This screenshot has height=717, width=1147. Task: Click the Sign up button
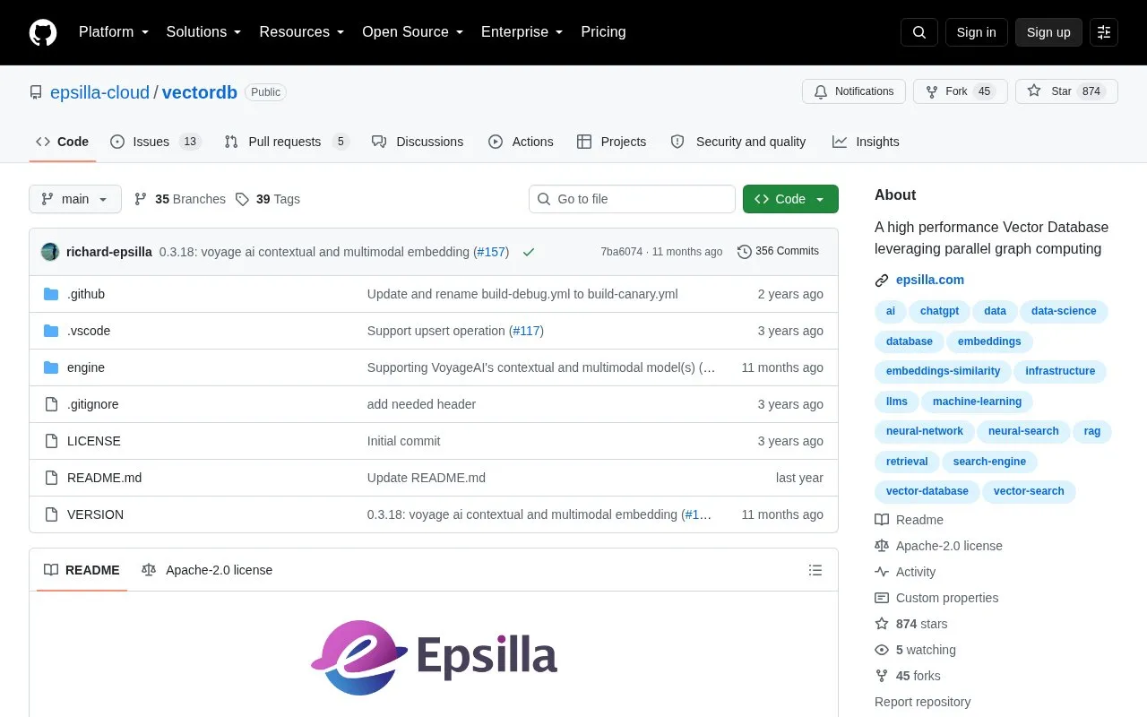tap(1048, 32)
